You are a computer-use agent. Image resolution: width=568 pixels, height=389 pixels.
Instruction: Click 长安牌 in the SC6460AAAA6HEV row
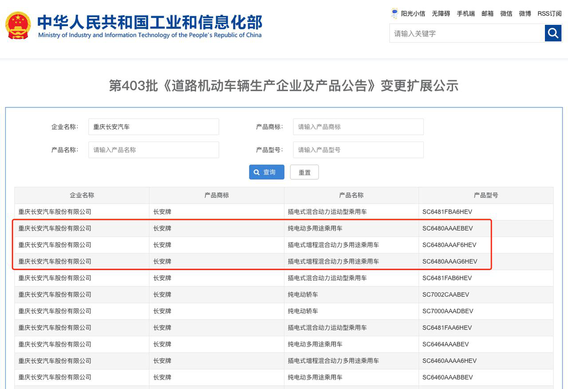(162, 361)
